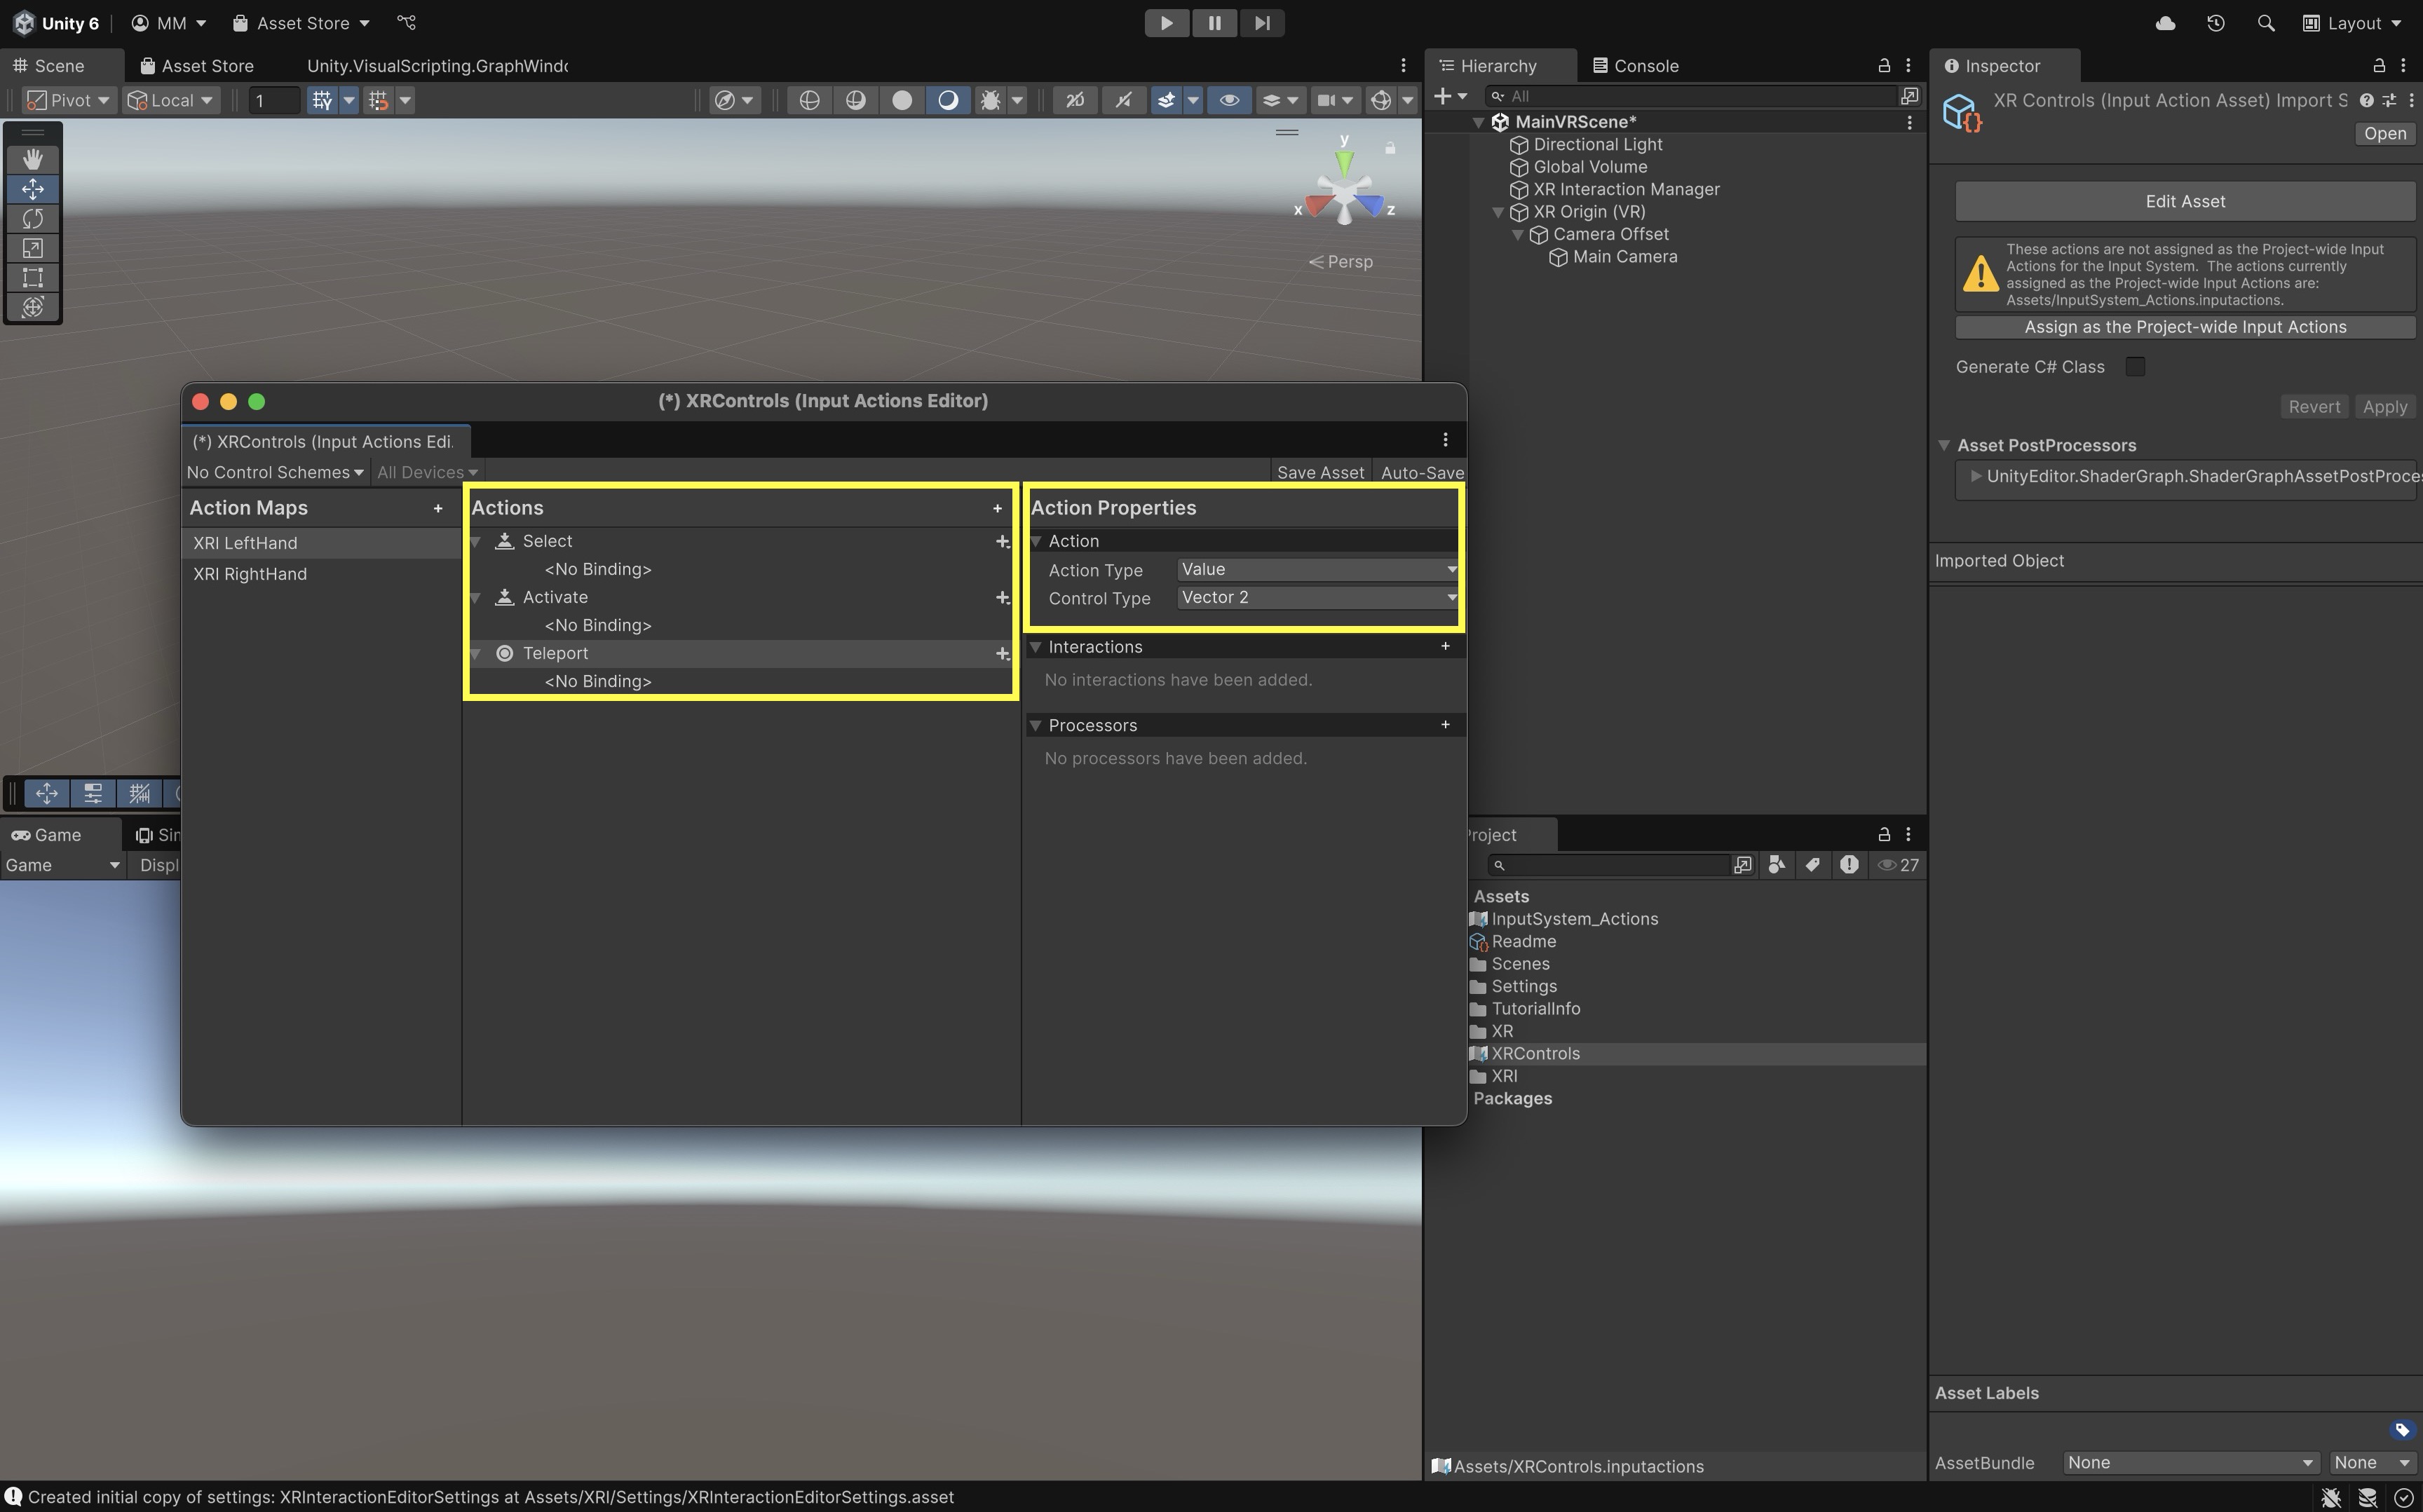Select the Scale tool
This screenshot has height=1512, width=2423.
click(32, 248)
